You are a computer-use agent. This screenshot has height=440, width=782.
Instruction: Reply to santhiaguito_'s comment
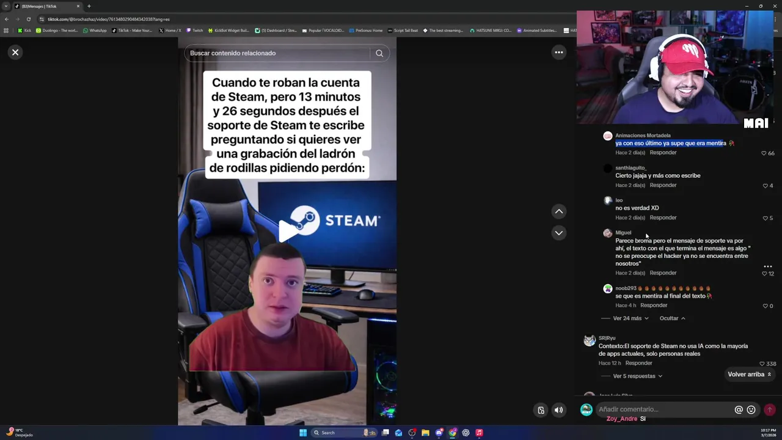[x=663, y=185]
